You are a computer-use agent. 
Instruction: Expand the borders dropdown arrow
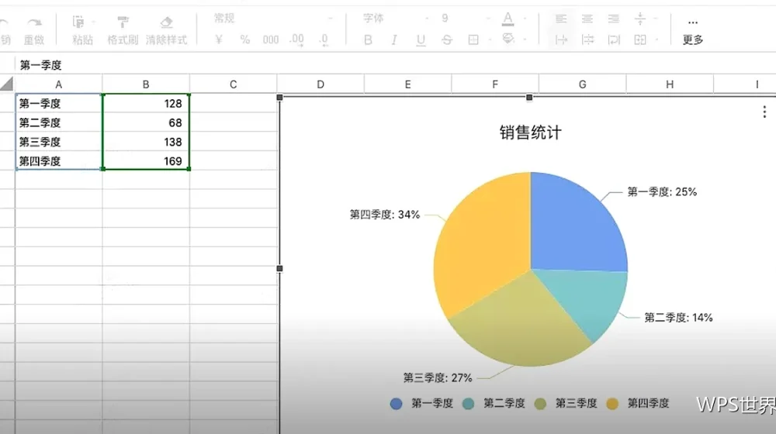pos(489,40)
